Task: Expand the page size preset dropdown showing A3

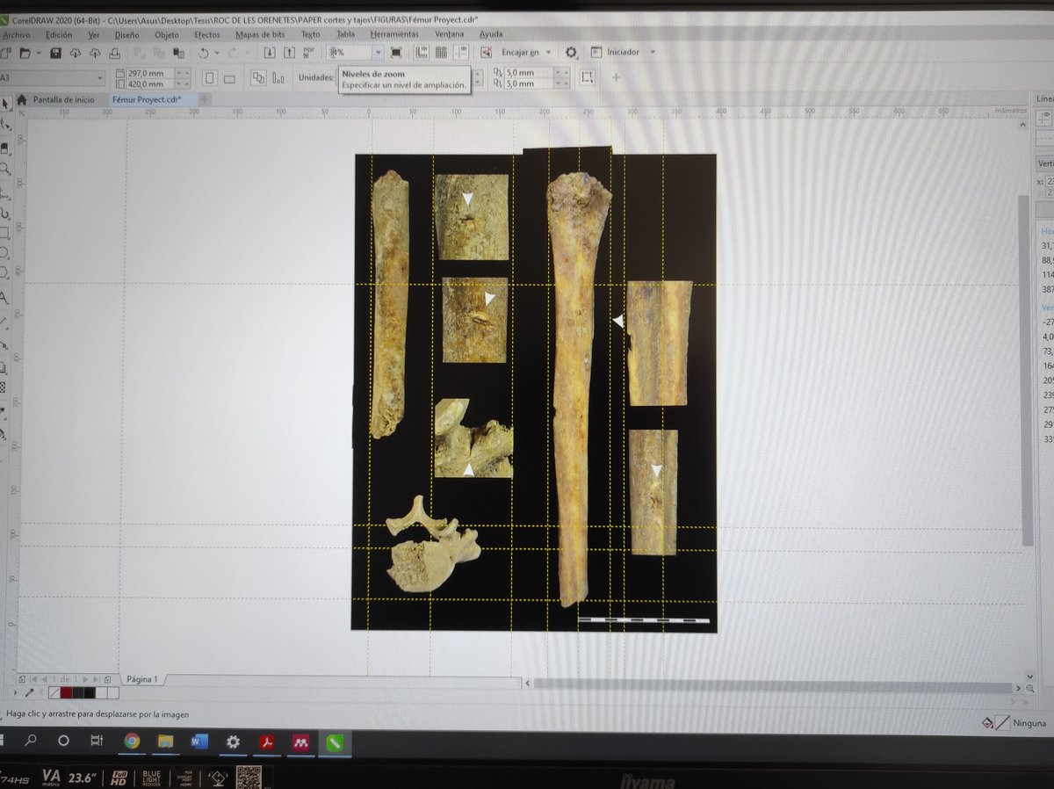Action: pos(99,77)
